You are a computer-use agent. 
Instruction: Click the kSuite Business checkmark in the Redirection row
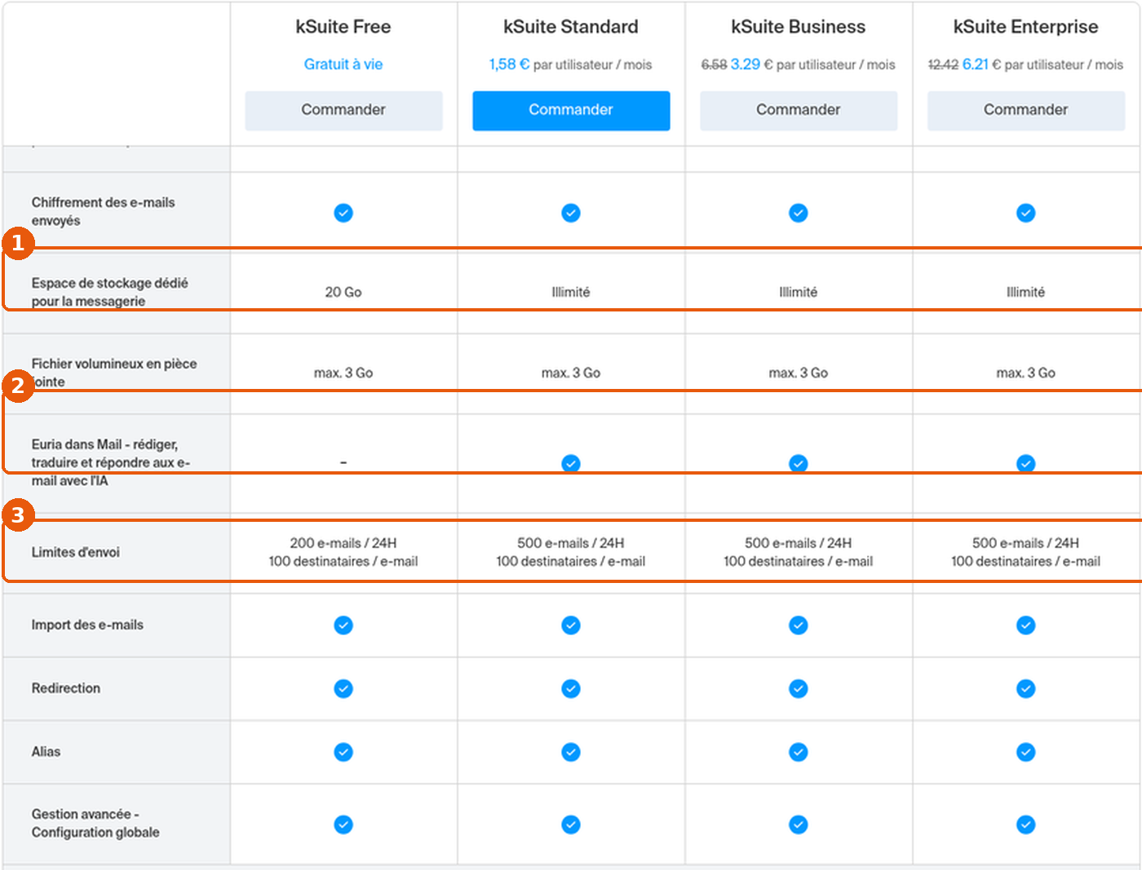[799, 689]
